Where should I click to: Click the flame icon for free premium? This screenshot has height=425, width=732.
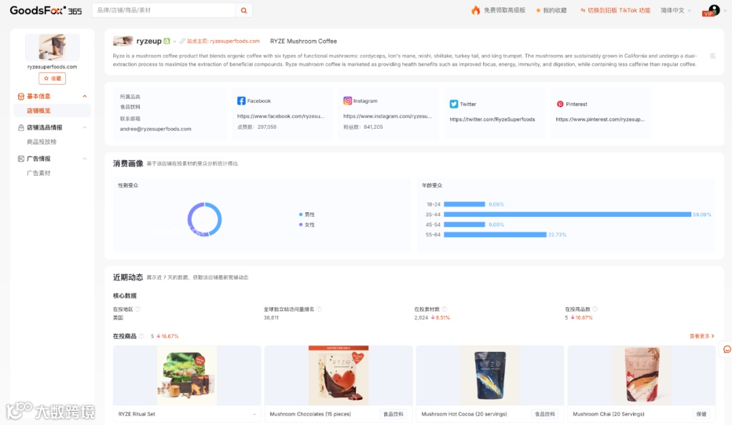pyautogui.click(x=476, y=10)
